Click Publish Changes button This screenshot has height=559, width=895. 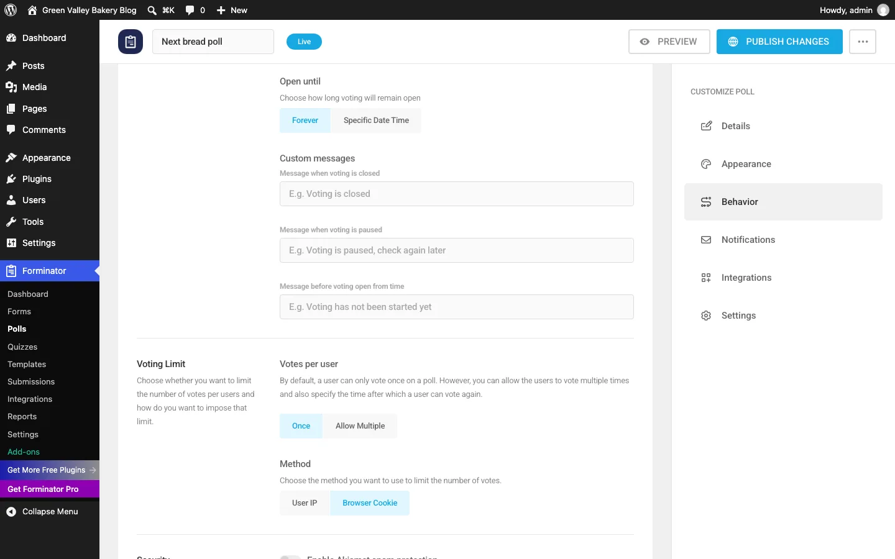click(x=779, y=42)
